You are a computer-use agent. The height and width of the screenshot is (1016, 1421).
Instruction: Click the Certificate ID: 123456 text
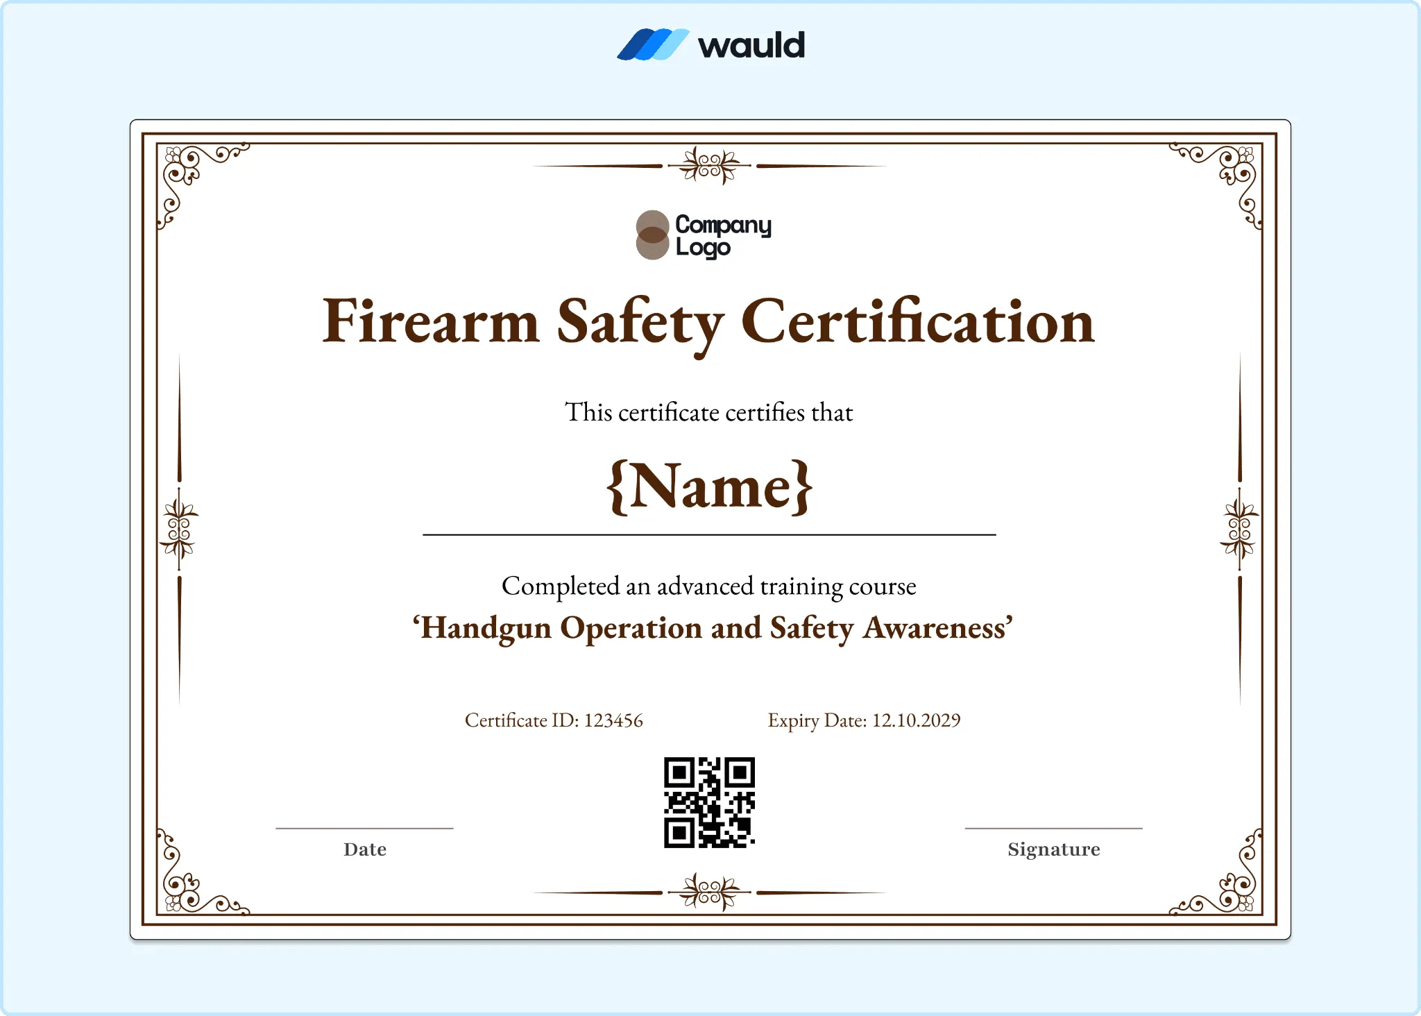point(554,720)
